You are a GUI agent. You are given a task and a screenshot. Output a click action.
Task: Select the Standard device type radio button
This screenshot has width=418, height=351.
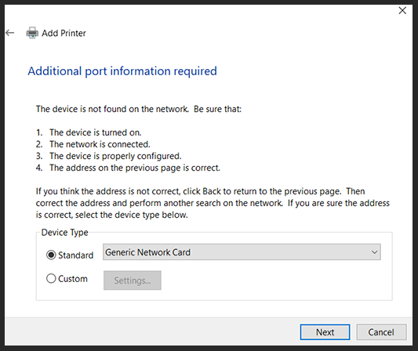51,255
